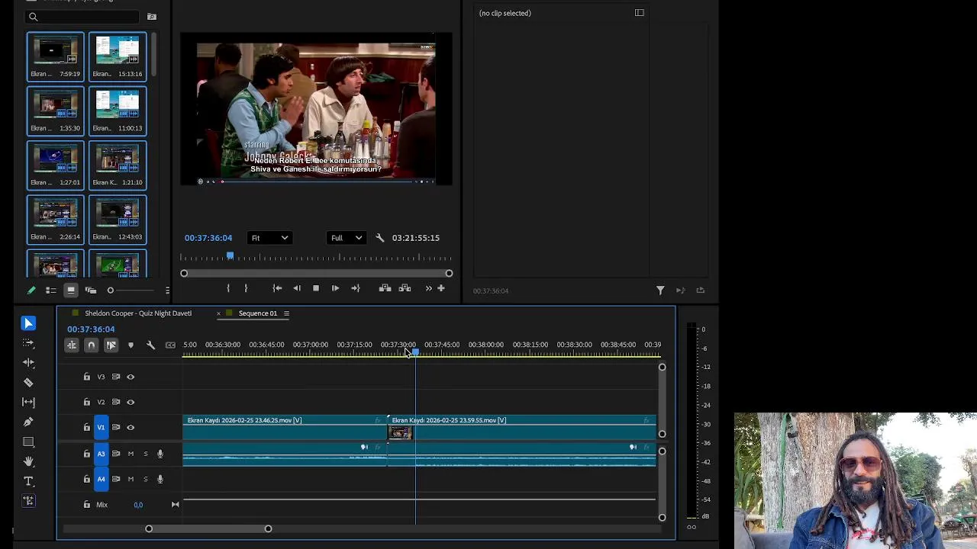The image size is (977, 549).
Task: Click the tool at bottom of tools panel below Type
Action: click(28, 501)
